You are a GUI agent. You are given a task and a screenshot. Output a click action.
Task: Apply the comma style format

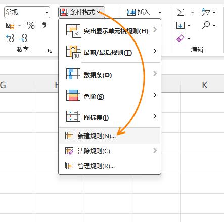click(44, 25)
